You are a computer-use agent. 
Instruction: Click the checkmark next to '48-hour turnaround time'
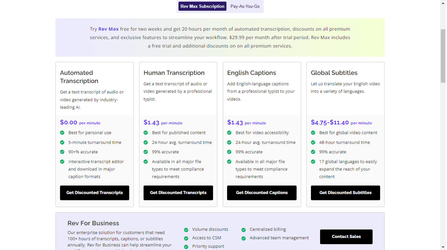[313, 143]
